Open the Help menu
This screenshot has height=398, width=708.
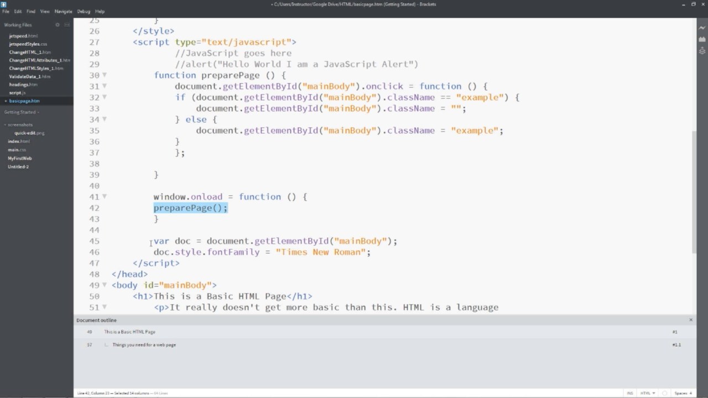click(x=100, y=11)
